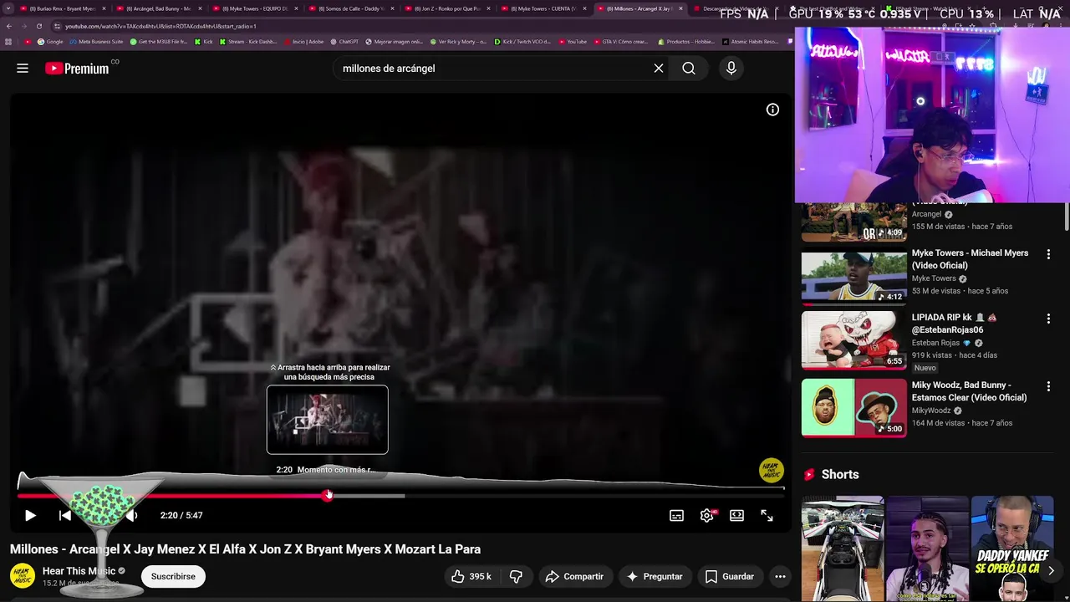Viewport: 1070px width, 602px height.
Task: Toggle subtitles in the player
Action: pos(676,516)
